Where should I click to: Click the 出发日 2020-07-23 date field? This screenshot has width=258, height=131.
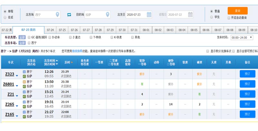139,15
